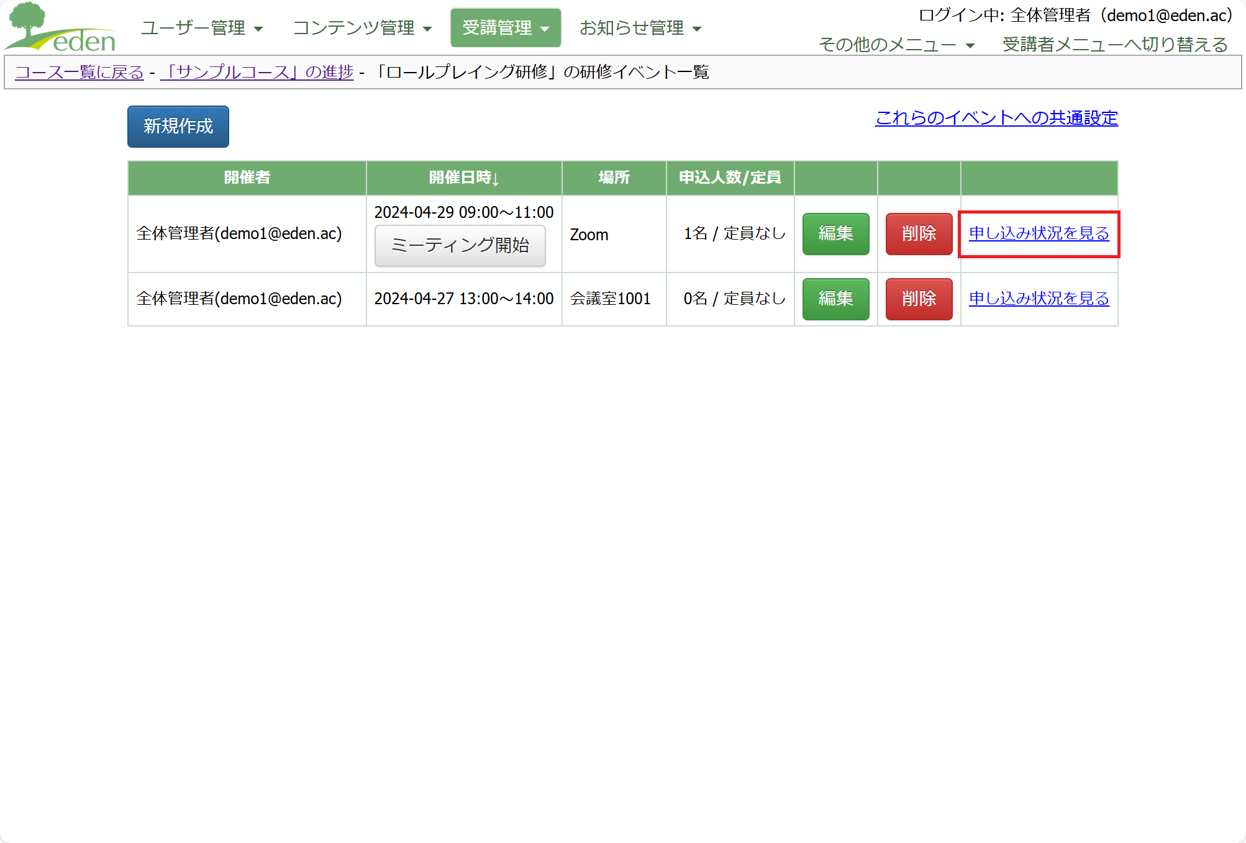
Task: Click 「ロールプレイング研修」の研修イベント一覧 breadcrumb text
Action: pos(541,73)
